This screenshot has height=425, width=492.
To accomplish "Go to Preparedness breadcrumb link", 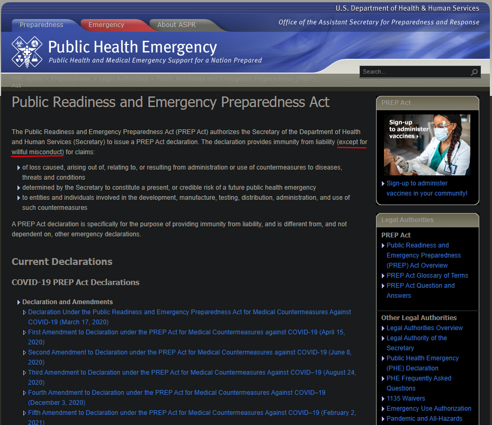I will point(70,78).
